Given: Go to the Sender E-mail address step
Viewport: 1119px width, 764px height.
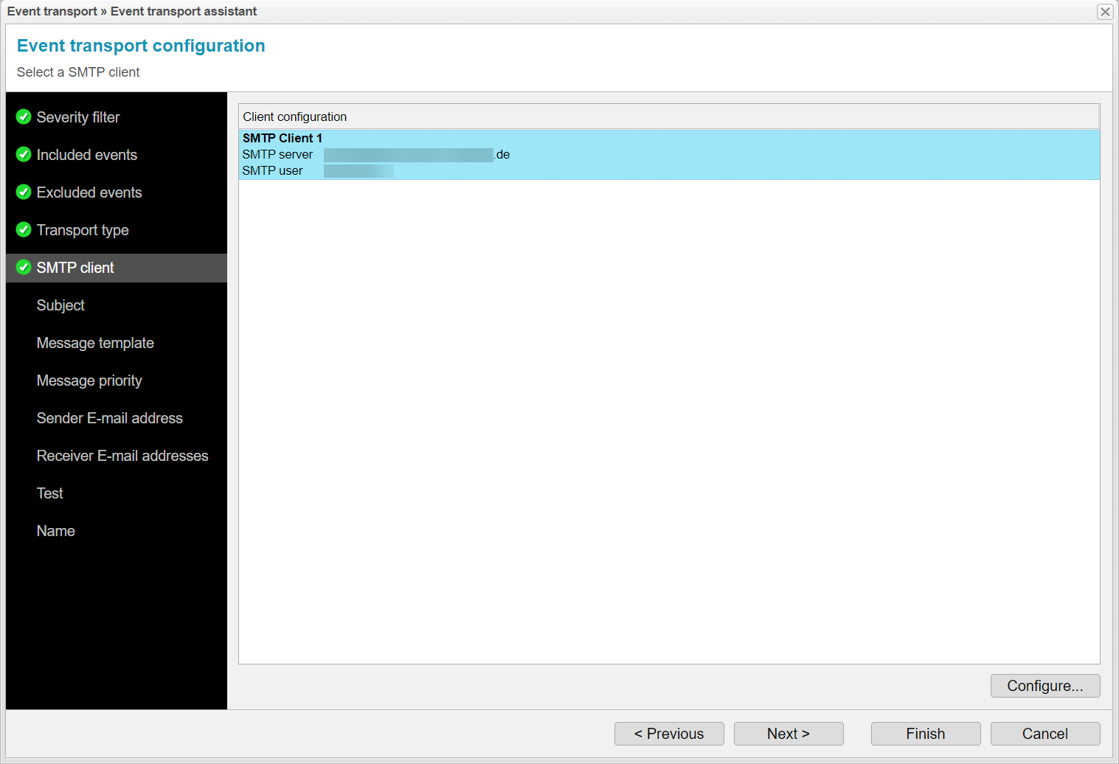Looking at the screenshot, I should tap(109, 418).
